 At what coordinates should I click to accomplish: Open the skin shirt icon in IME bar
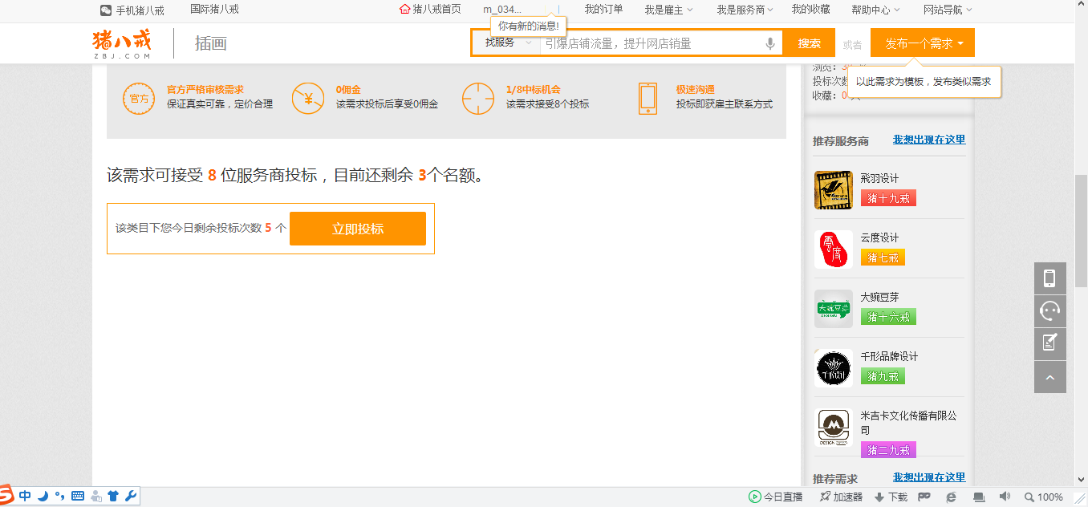point(113,496)
